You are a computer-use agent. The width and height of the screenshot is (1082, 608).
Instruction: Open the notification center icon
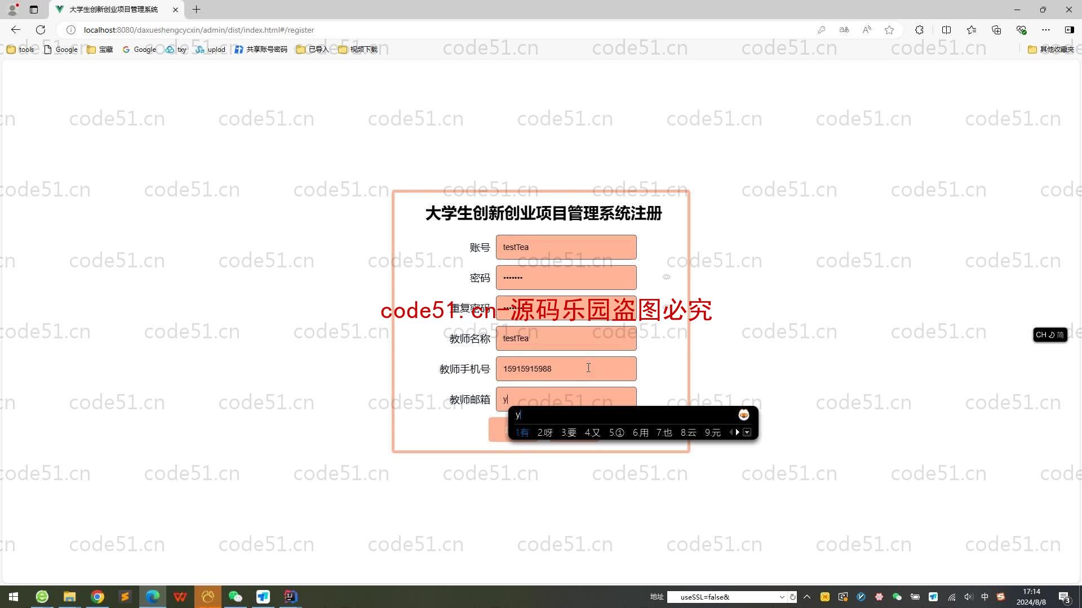(x=1065, y=597)
